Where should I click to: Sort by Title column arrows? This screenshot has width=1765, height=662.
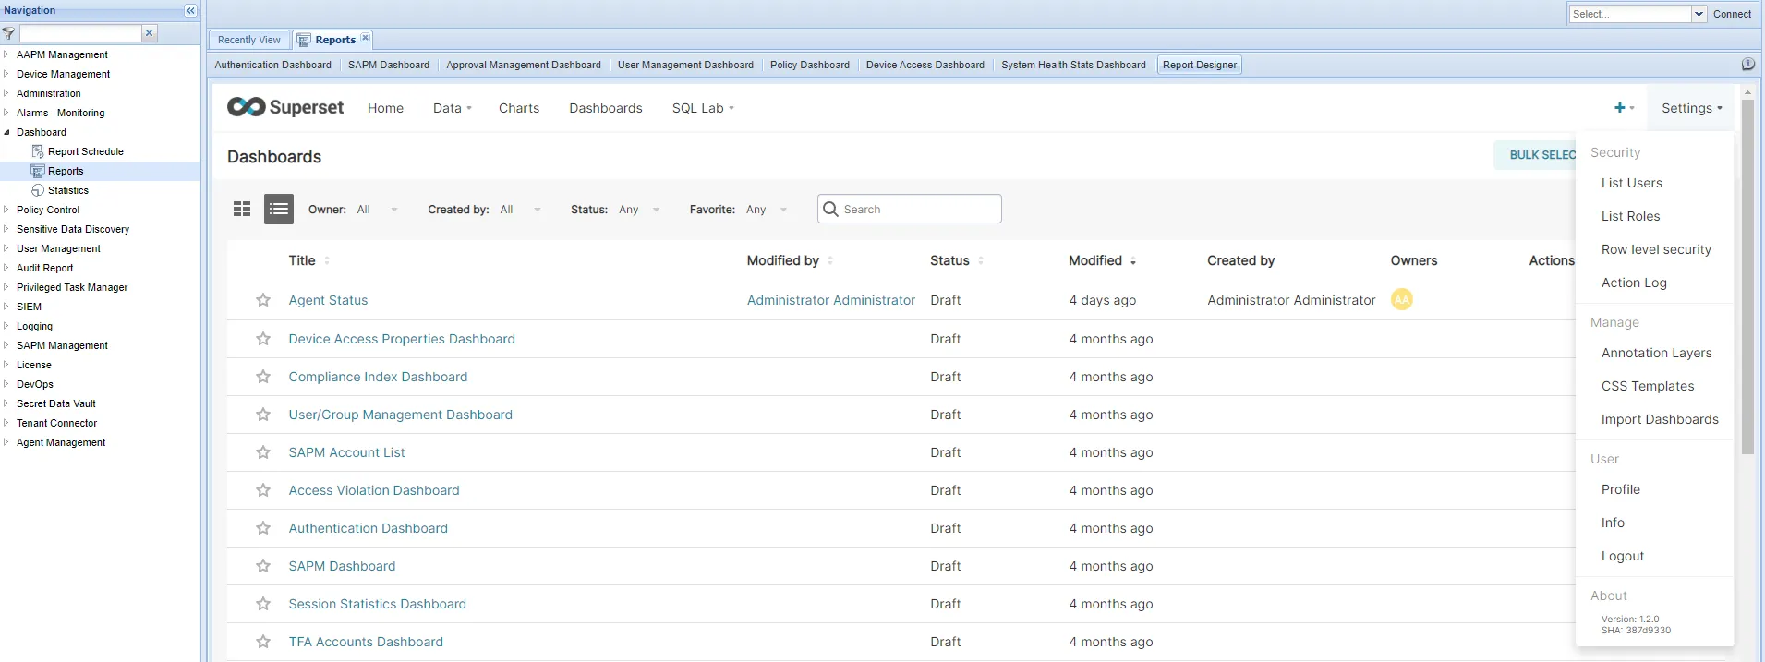[x=327, y=261]
